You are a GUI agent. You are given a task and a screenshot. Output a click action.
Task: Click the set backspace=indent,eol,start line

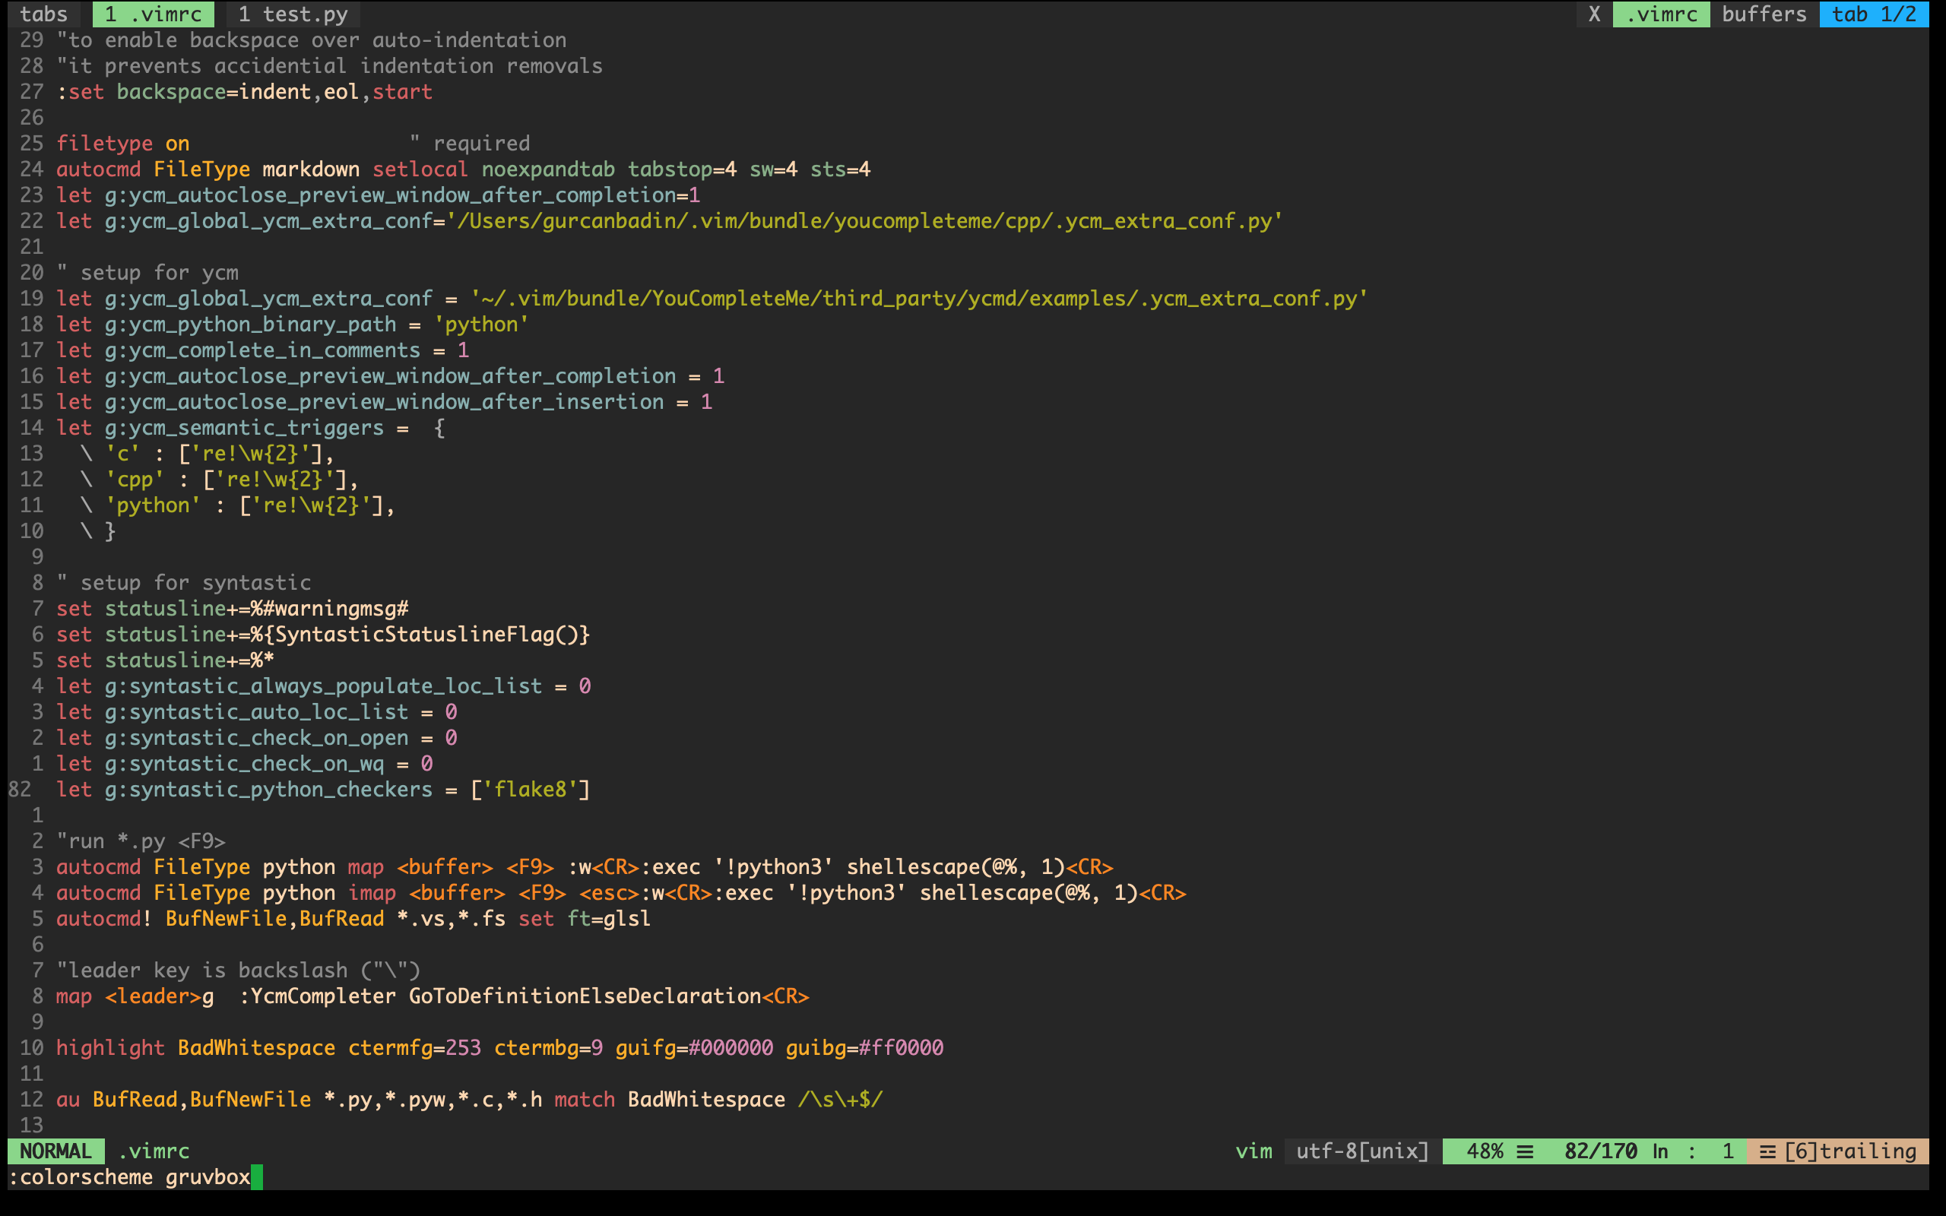pyautogui.click(x=245, y=92)
